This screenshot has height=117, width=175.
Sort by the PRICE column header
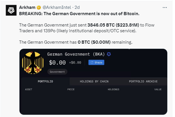point(71,90)
